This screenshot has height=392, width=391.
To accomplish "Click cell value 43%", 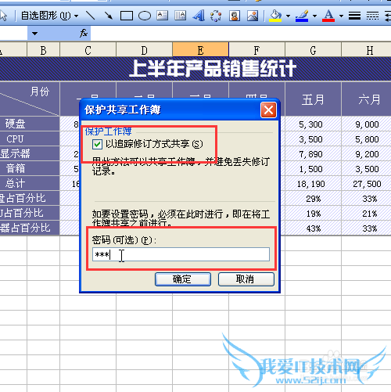I will 313,228.
